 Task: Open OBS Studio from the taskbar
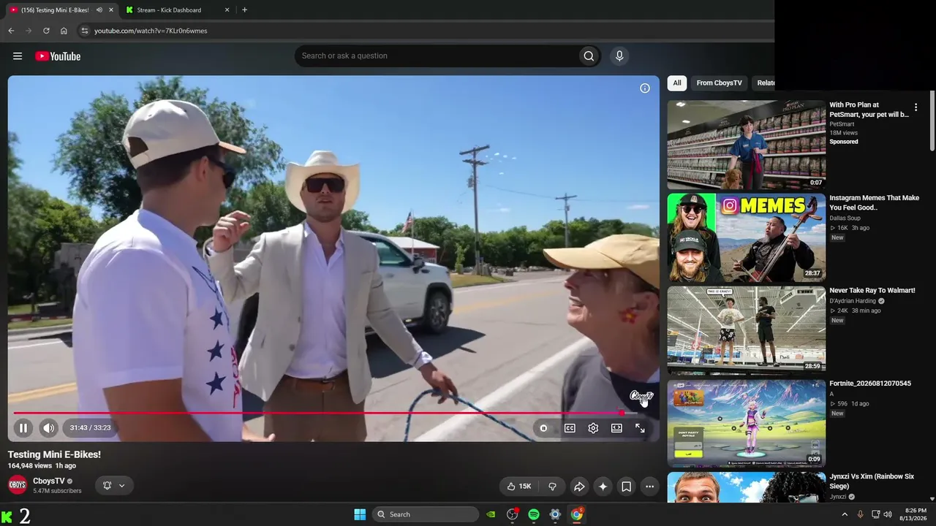(x=513, y=514)
